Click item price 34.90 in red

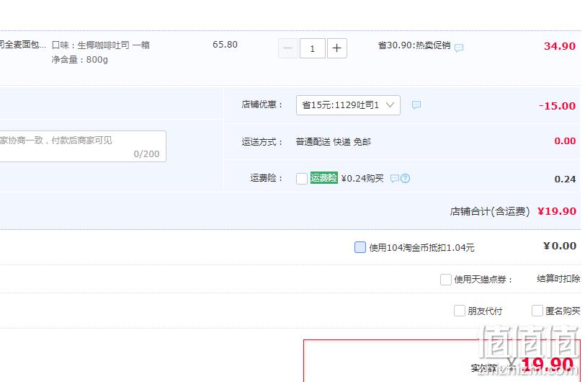[x=560, y=46]
